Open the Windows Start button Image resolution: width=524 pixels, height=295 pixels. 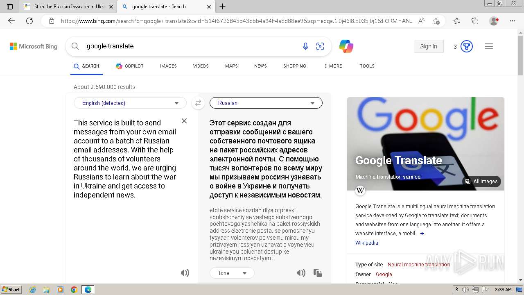click(x=11, y=290)
